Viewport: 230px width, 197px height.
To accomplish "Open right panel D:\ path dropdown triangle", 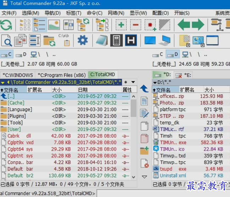I will pos(155,83).
